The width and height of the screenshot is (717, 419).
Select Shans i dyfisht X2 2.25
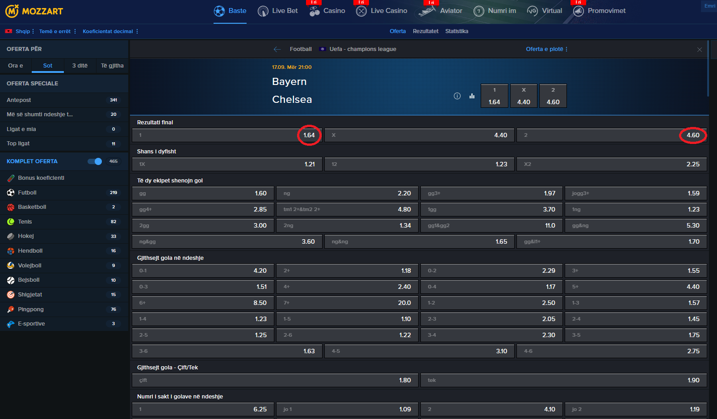612,164
